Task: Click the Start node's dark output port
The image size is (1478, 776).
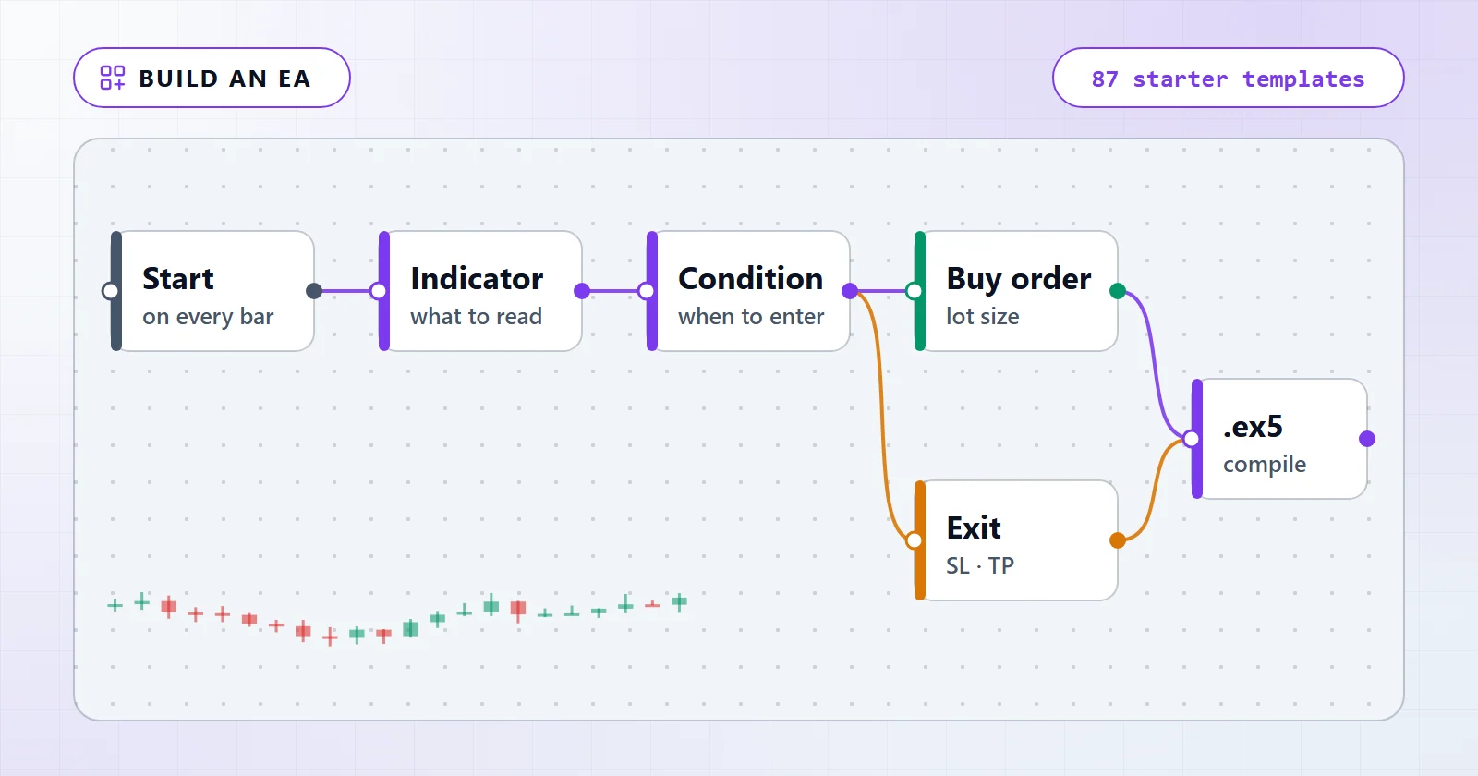Action: 314,291
